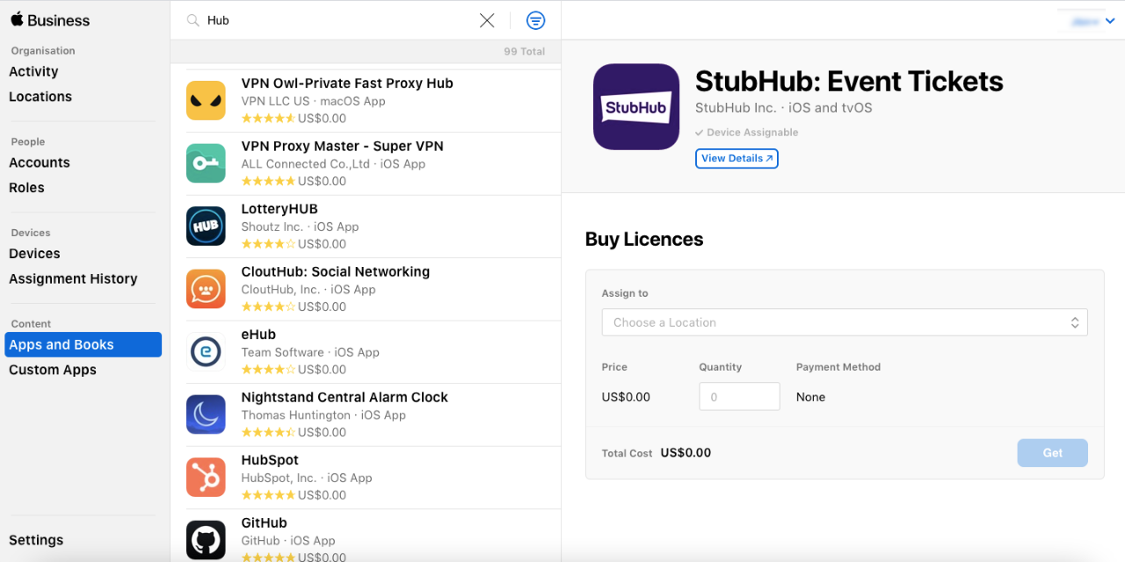Open the CloutHub social networking icon
Viewport: 1125px width, 562px height.
coord(206,289)
